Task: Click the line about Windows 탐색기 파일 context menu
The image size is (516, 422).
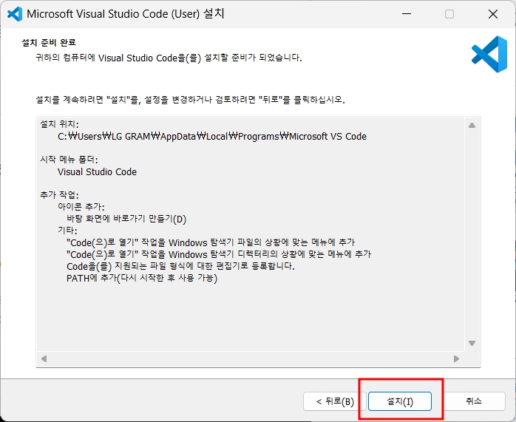Action: point(211,242)
